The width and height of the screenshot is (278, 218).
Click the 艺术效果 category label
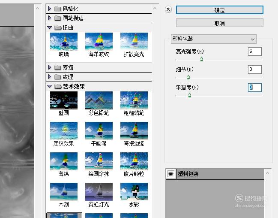74,86
